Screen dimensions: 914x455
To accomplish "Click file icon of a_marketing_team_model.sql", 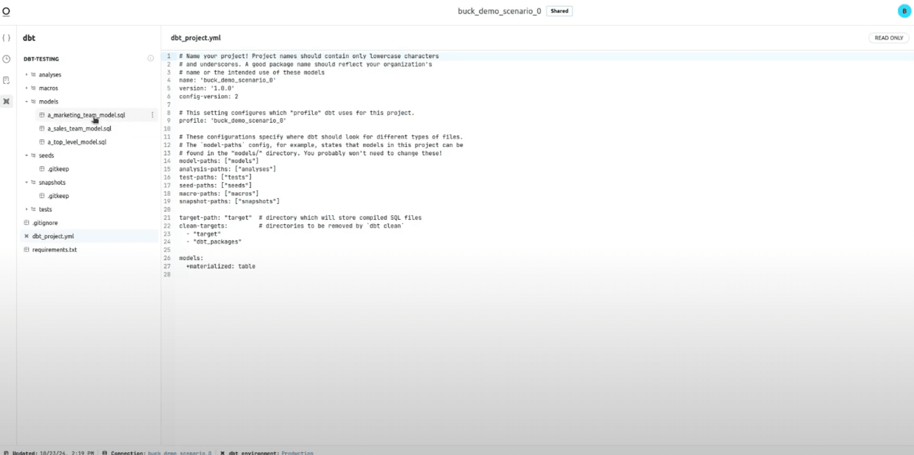I will pyautogui.click(x=42, y=115).
